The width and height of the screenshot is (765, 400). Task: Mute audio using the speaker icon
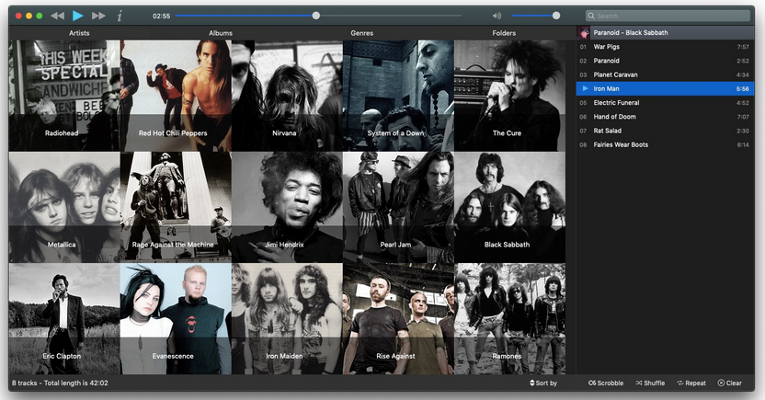pos(497,16)
